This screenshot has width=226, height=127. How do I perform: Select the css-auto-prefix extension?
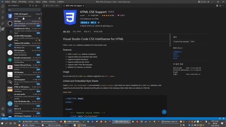[x=24, y=96]
